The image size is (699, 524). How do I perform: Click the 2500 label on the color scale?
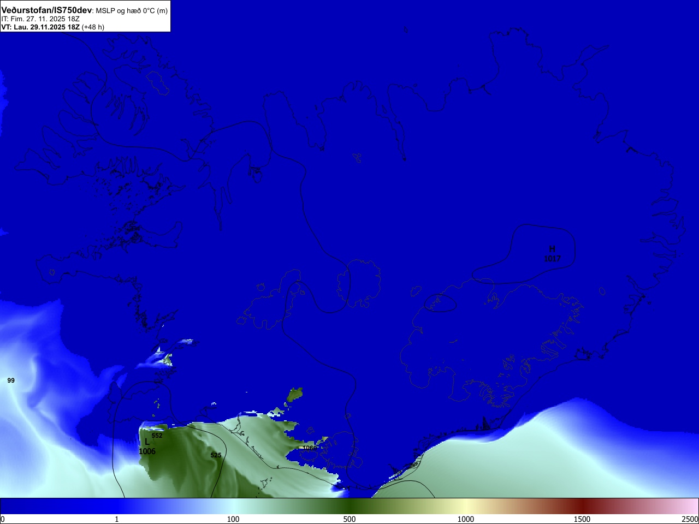tap(690, 519)
